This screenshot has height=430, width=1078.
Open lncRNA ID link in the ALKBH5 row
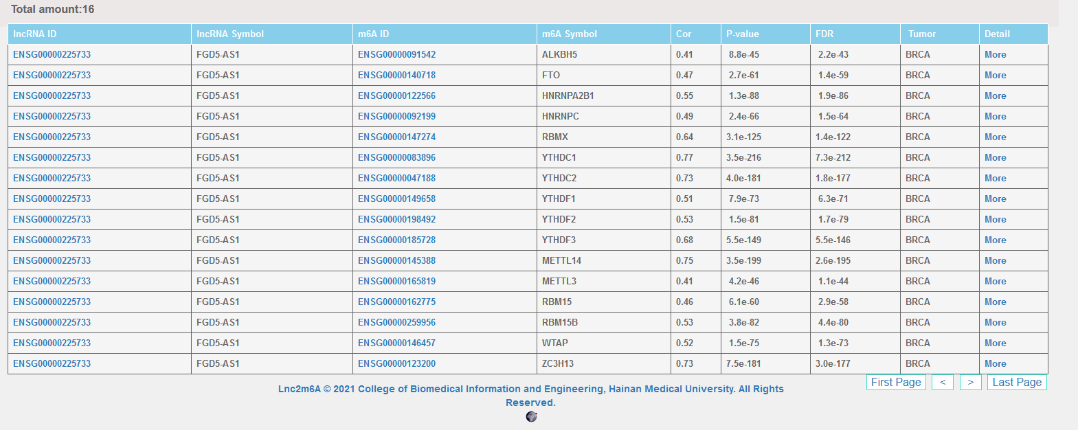(x=52, y=54)
